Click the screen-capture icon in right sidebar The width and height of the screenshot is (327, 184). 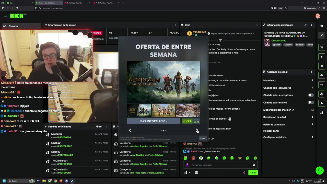click(x=322, y=47)
